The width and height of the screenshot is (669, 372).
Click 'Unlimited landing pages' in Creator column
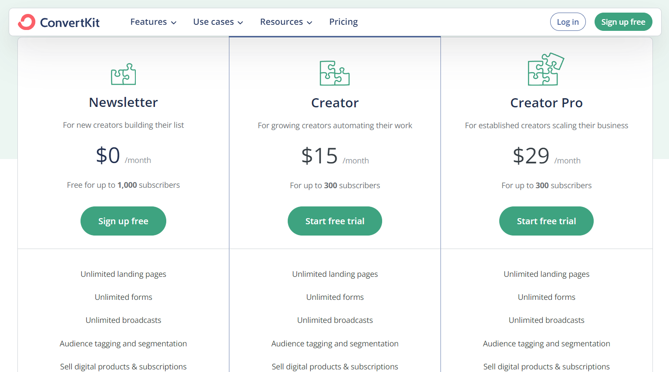click(x=335, y=274)
